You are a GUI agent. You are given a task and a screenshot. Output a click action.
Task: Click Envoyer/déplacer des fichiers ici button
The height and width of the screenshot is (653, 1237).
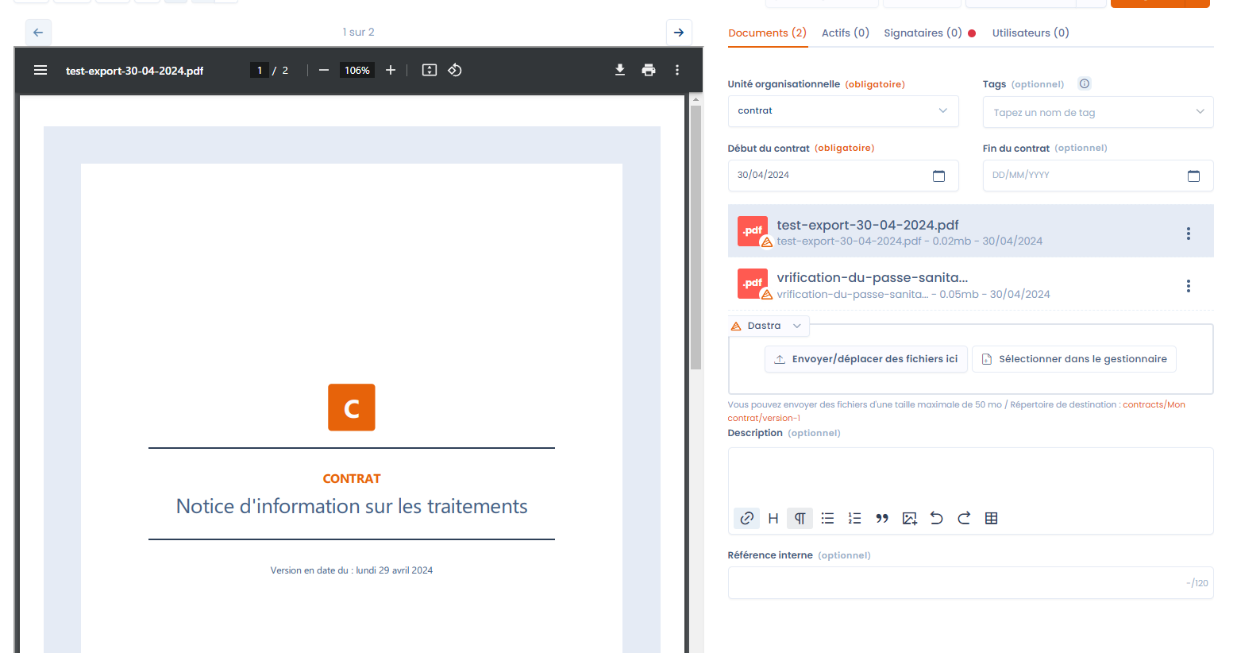pyautogui.click(x=866, y=359)
